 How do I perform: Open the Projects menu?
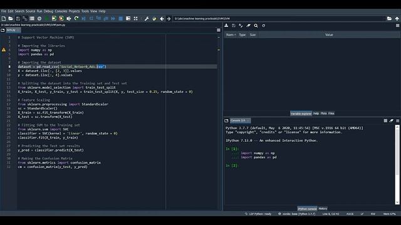74,11
